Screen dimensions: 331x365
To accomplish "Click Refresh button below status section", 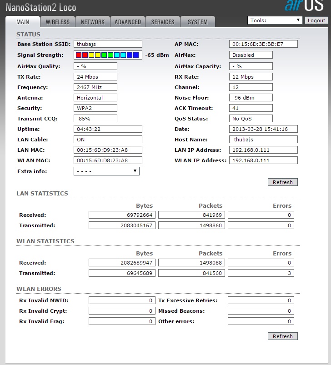I will (x=283, y=182).
